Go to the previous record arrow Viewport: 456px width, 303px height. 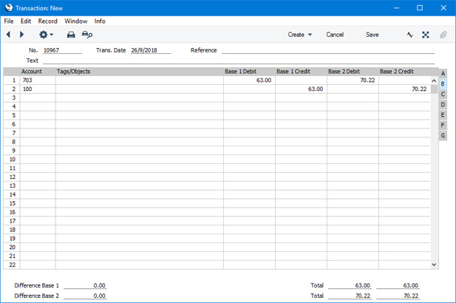(8, 35)
